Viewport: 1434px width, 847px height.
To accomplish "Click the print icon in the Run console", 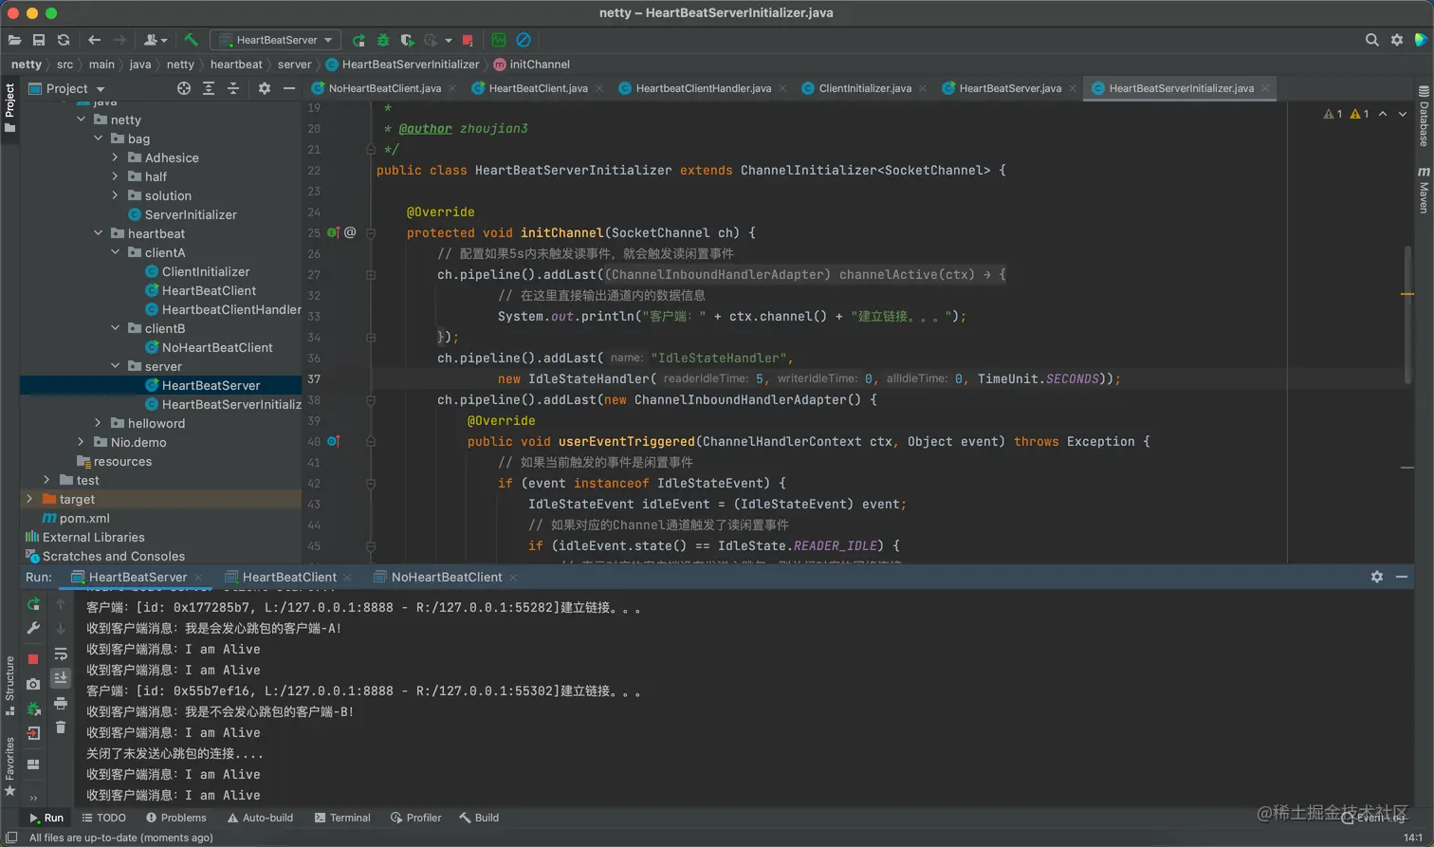I will [61, 703].
